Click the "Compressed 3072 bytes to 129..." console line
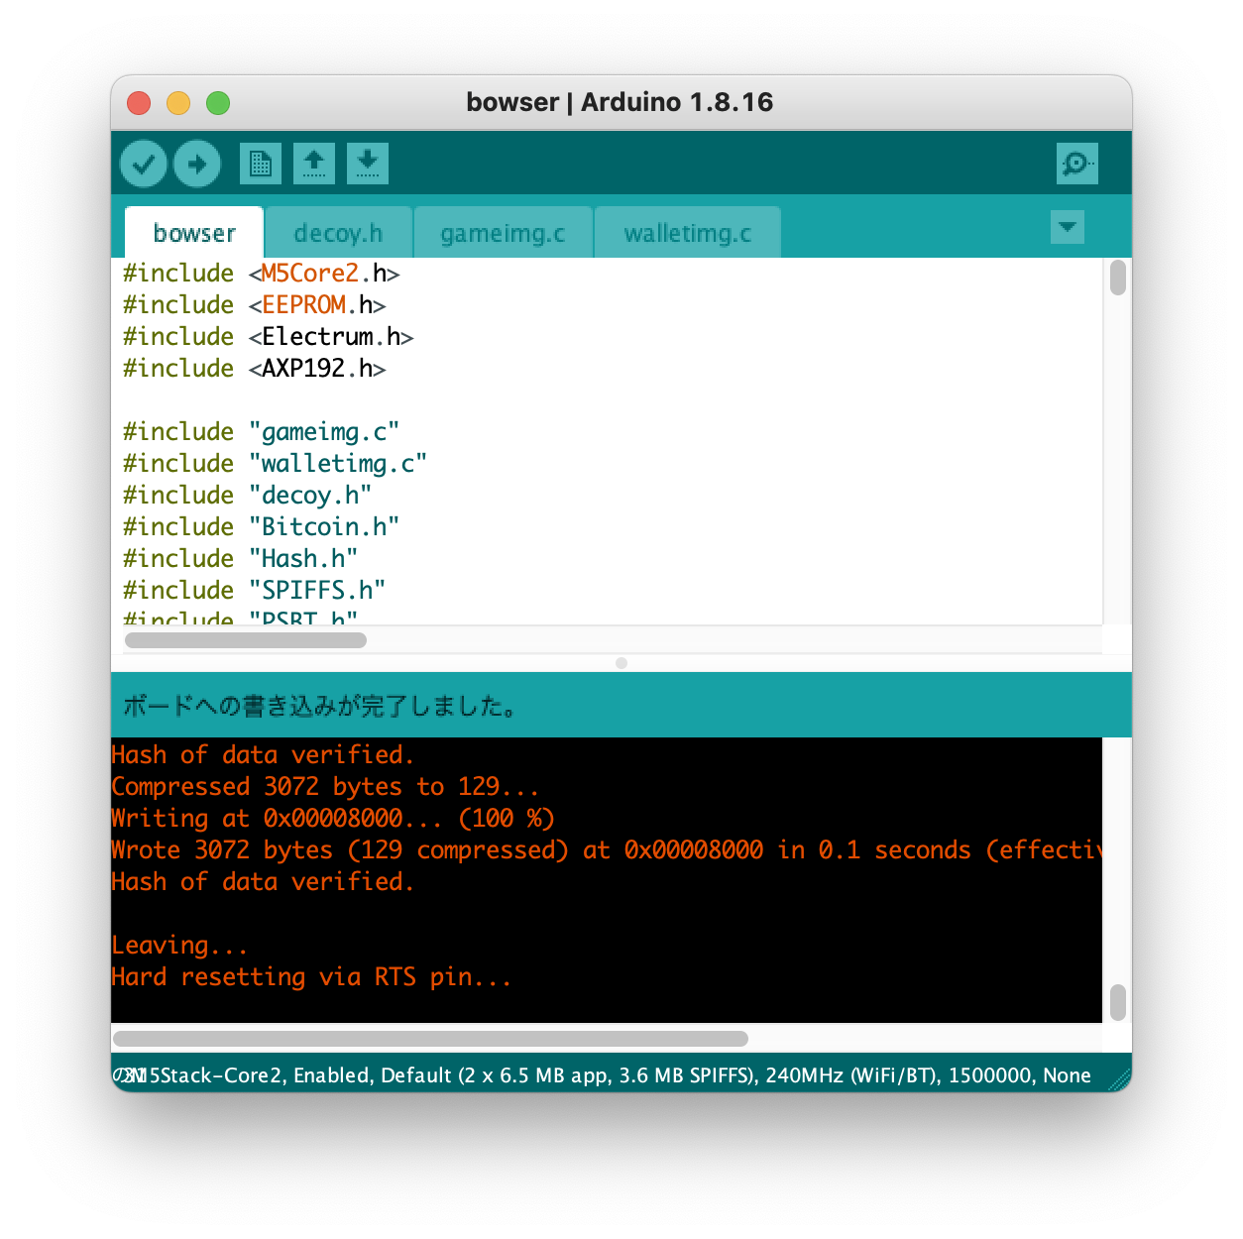Screen dimensions: 1243x1239 point(325,787)
